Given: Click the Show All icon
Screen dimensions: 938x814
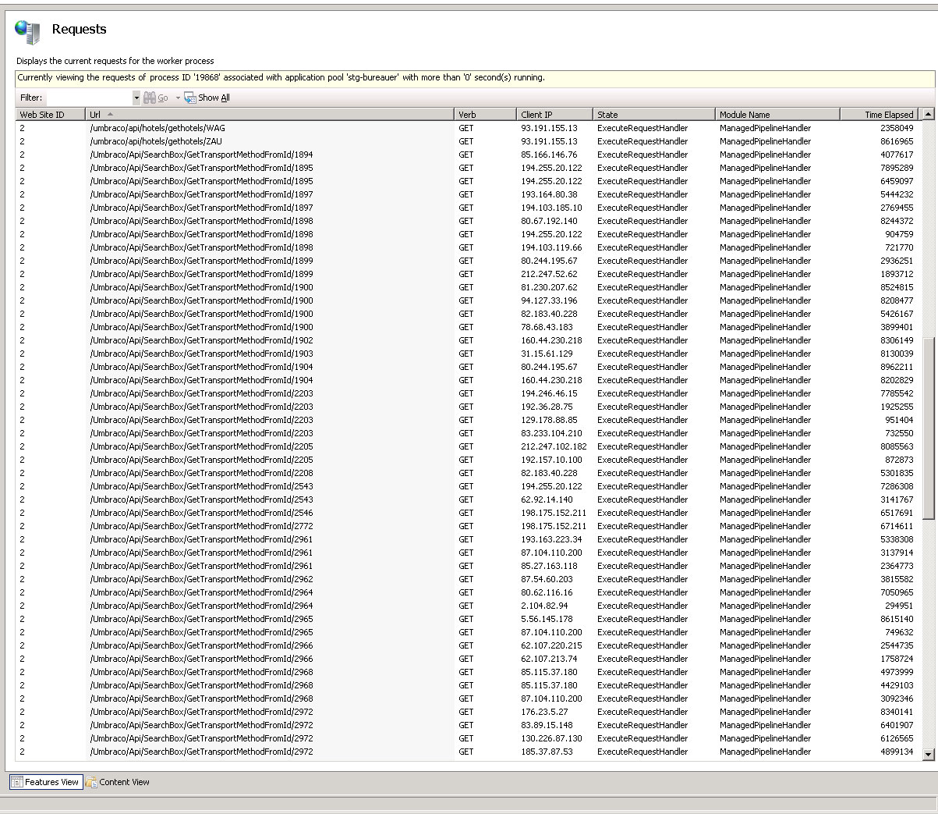Looking at the screenshot, I should (189, 98).
